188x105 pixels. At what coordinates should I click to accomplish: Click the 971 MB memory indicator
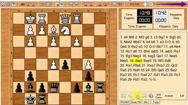click(134, 4)
